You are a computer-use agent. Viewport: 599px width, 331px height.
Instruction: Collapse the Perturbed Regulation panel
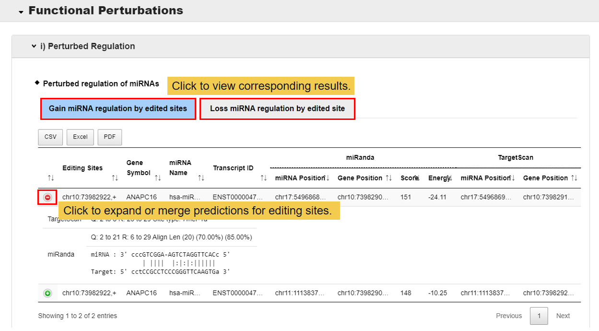(x=34, y=47)
